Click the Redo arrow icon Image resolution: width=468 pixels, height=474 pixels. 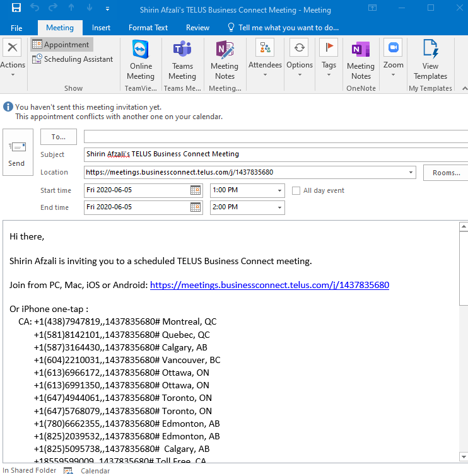(x=53, y=8)
